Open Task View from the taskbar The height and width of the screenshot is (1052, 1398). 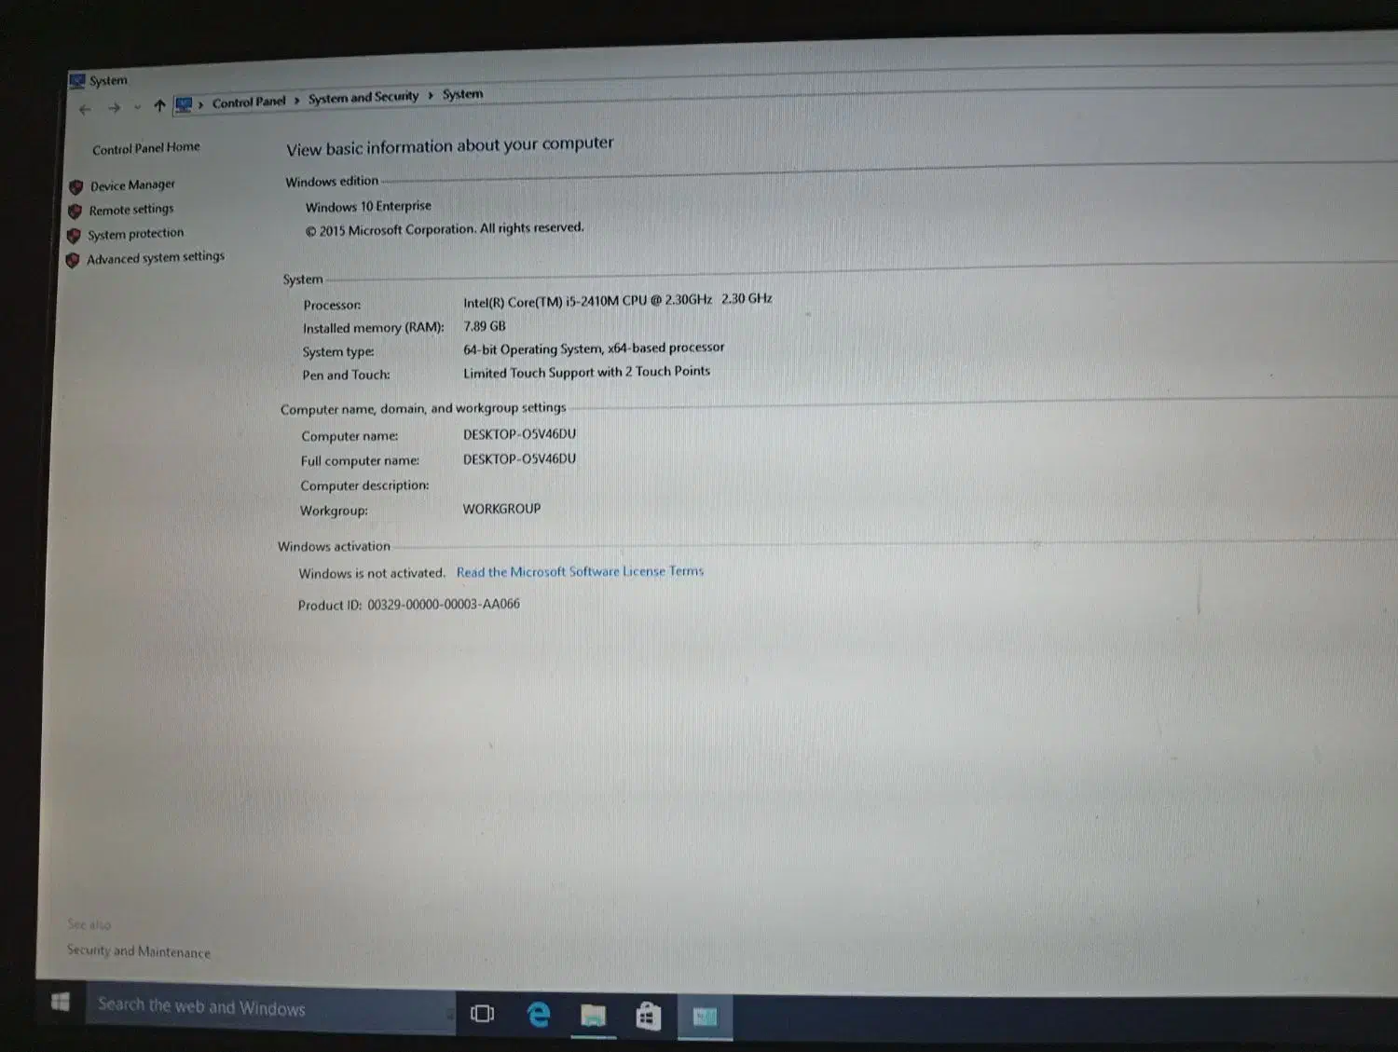(482, 1013)
